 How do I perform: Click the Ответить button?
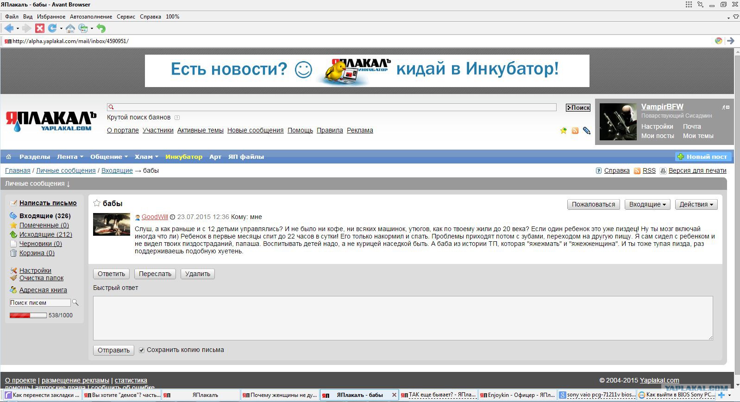click(x=112, y=274)
